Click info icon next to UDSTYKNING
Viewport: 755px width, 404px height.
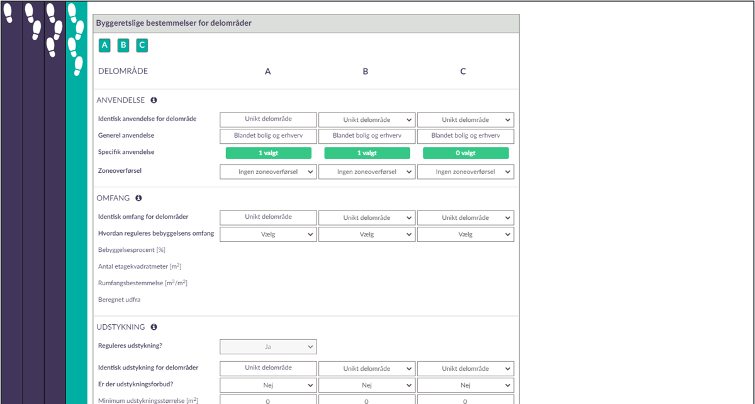(154, 327)
